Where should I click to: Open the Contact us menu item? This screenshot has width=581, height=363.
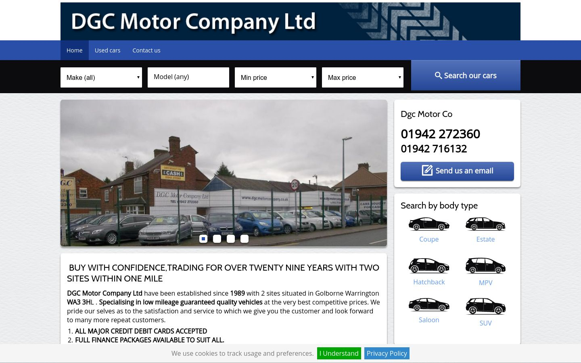[x=146, y=50]
